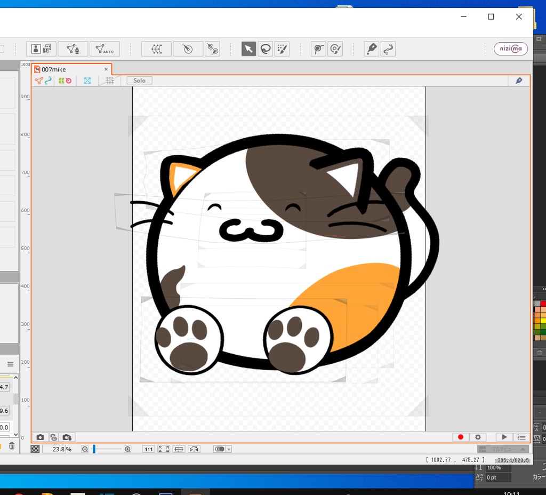546x495 pixels.
Task: Open the panel menu via hamburger icon
Action: coord(10,364)
